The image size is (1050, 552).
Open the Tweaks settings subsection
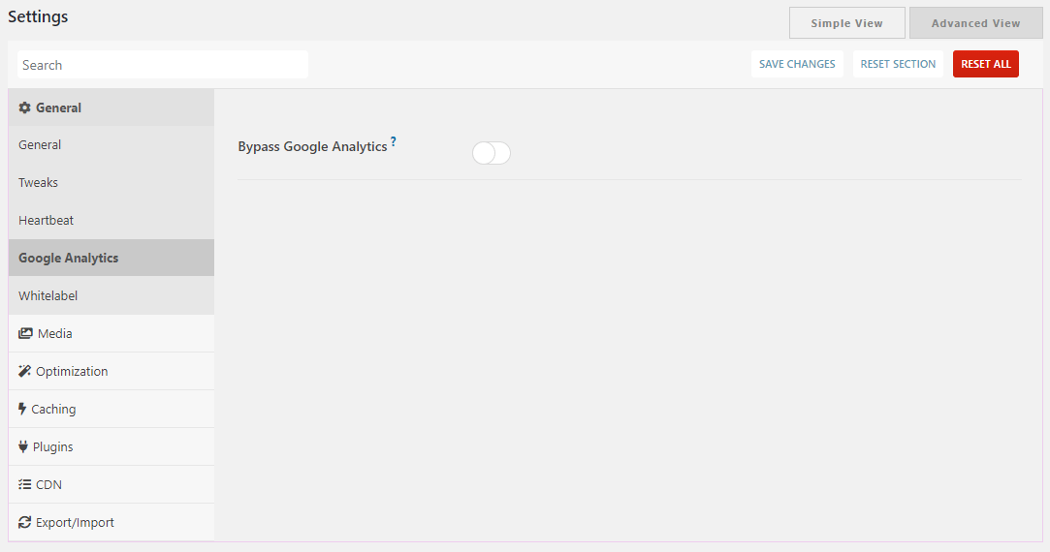click(39, 182)
